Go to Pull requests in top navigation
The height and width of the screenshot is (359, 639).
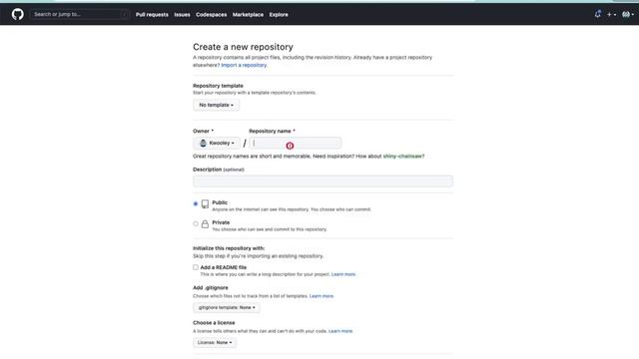[152, 15]
